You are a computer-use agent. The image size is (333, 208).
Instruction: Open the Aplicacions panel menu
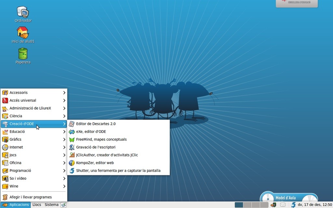coord(16,205)
